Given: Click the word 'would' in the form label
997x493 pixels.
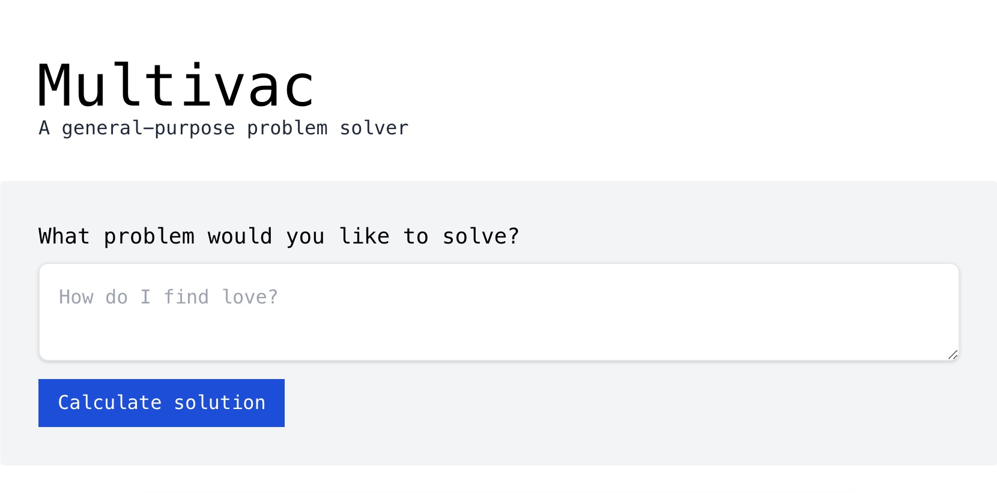Looking at the screenshot, I should tap(240, 236).
